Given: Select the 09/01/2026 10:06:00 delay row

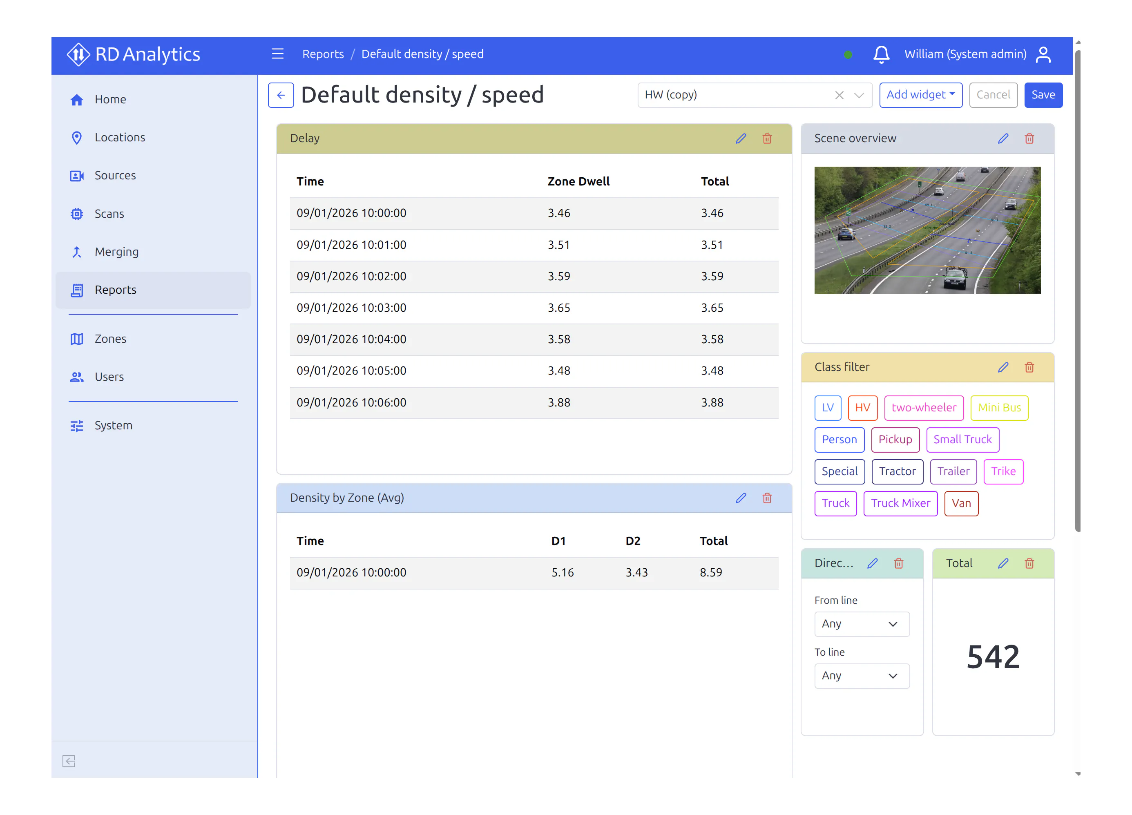Looking at the screenshot, I should point(534,403).
